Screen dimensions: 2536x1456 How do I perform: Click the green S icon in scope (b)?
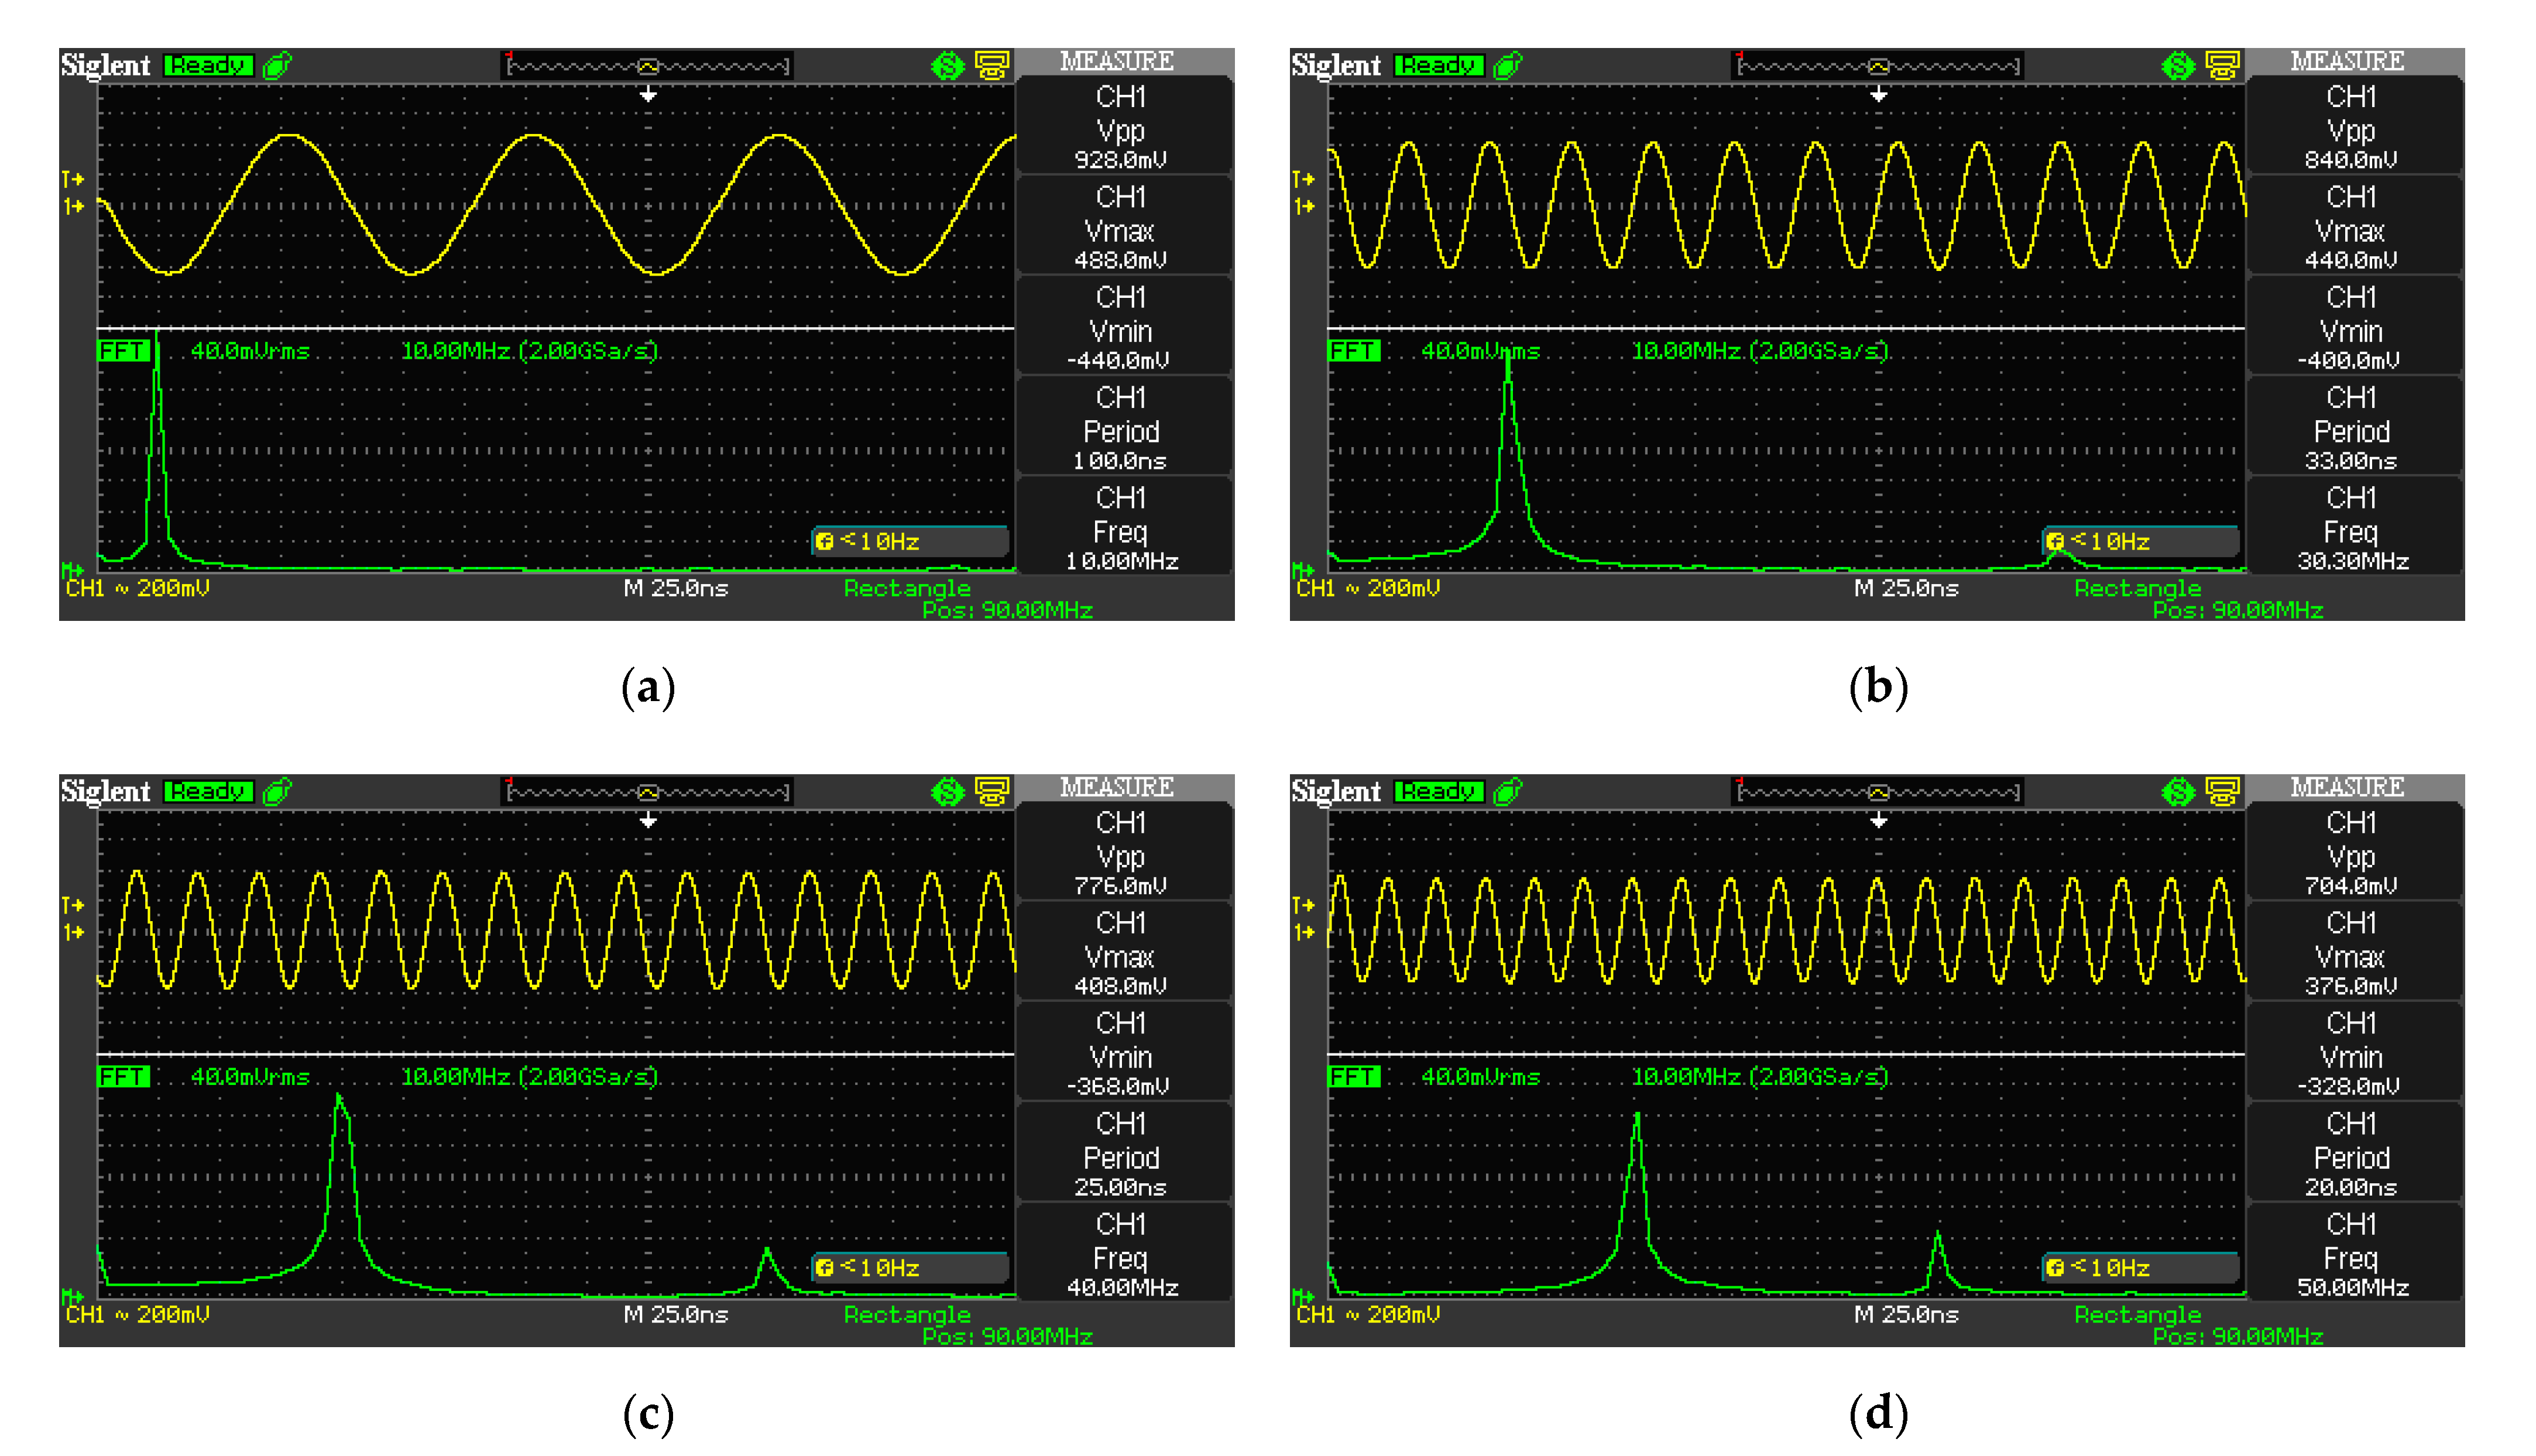point(2178,66)
